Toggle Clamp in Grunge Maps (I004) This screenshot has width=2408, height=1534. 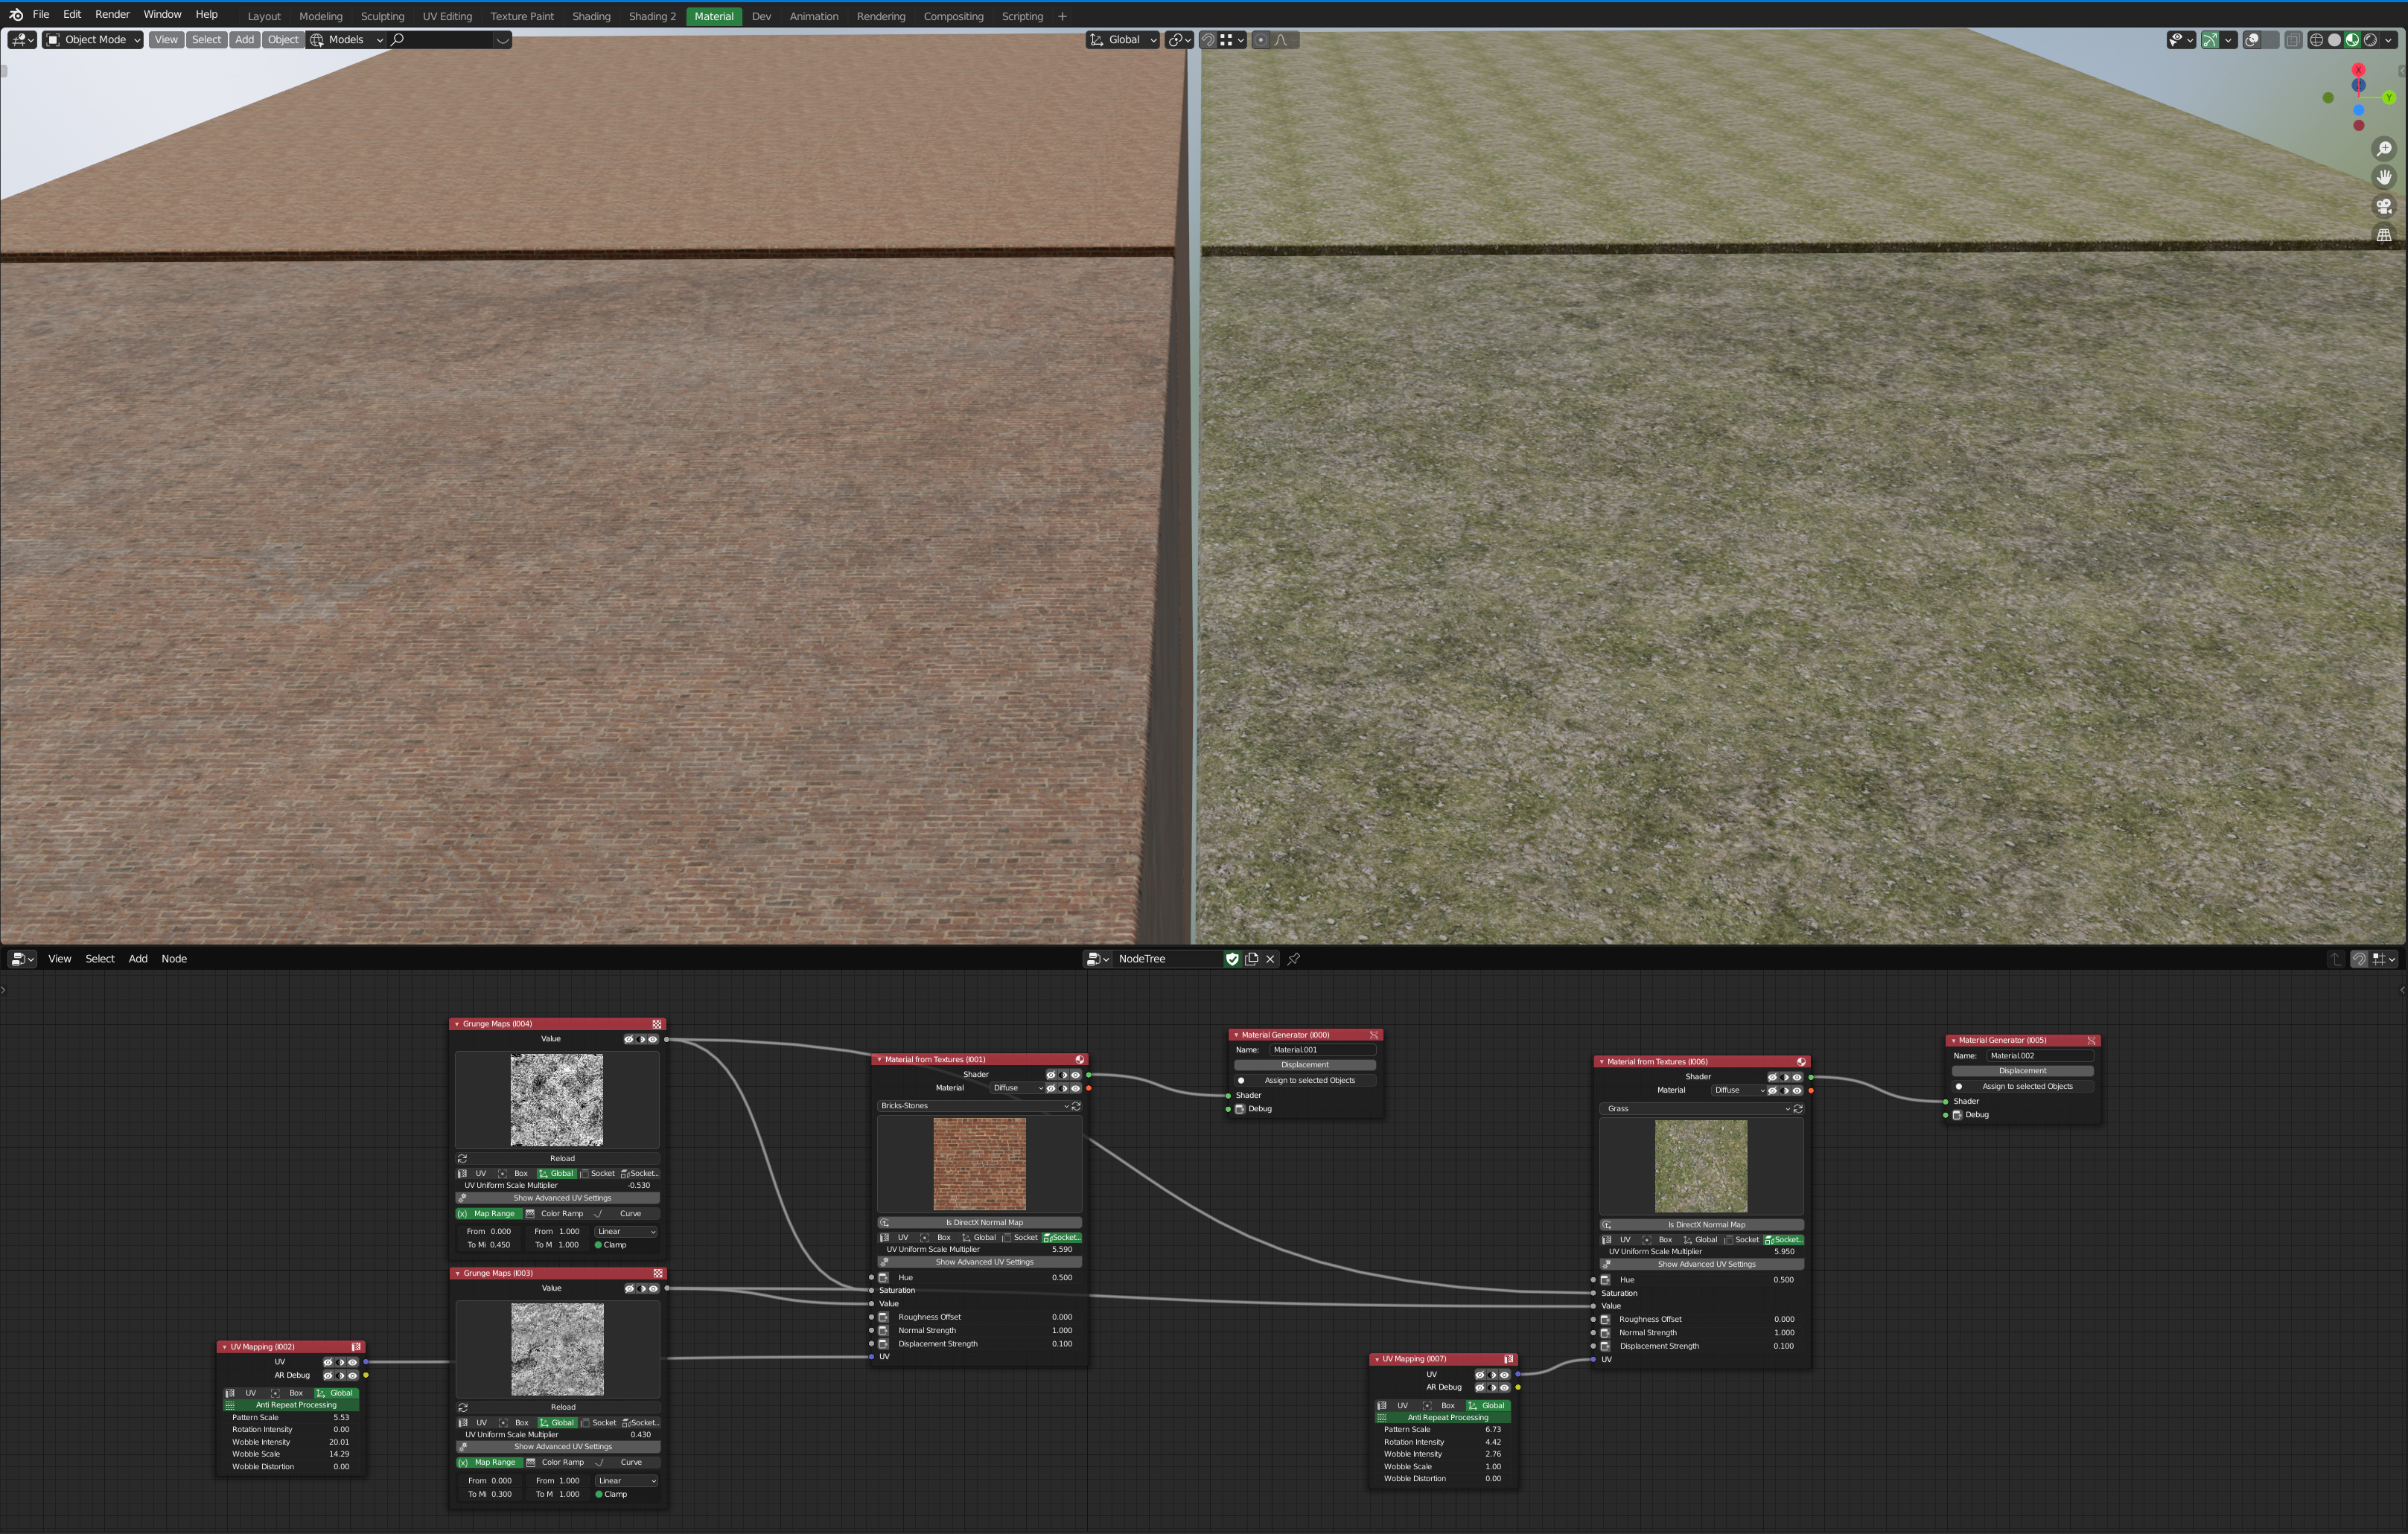coord(610,1245)
